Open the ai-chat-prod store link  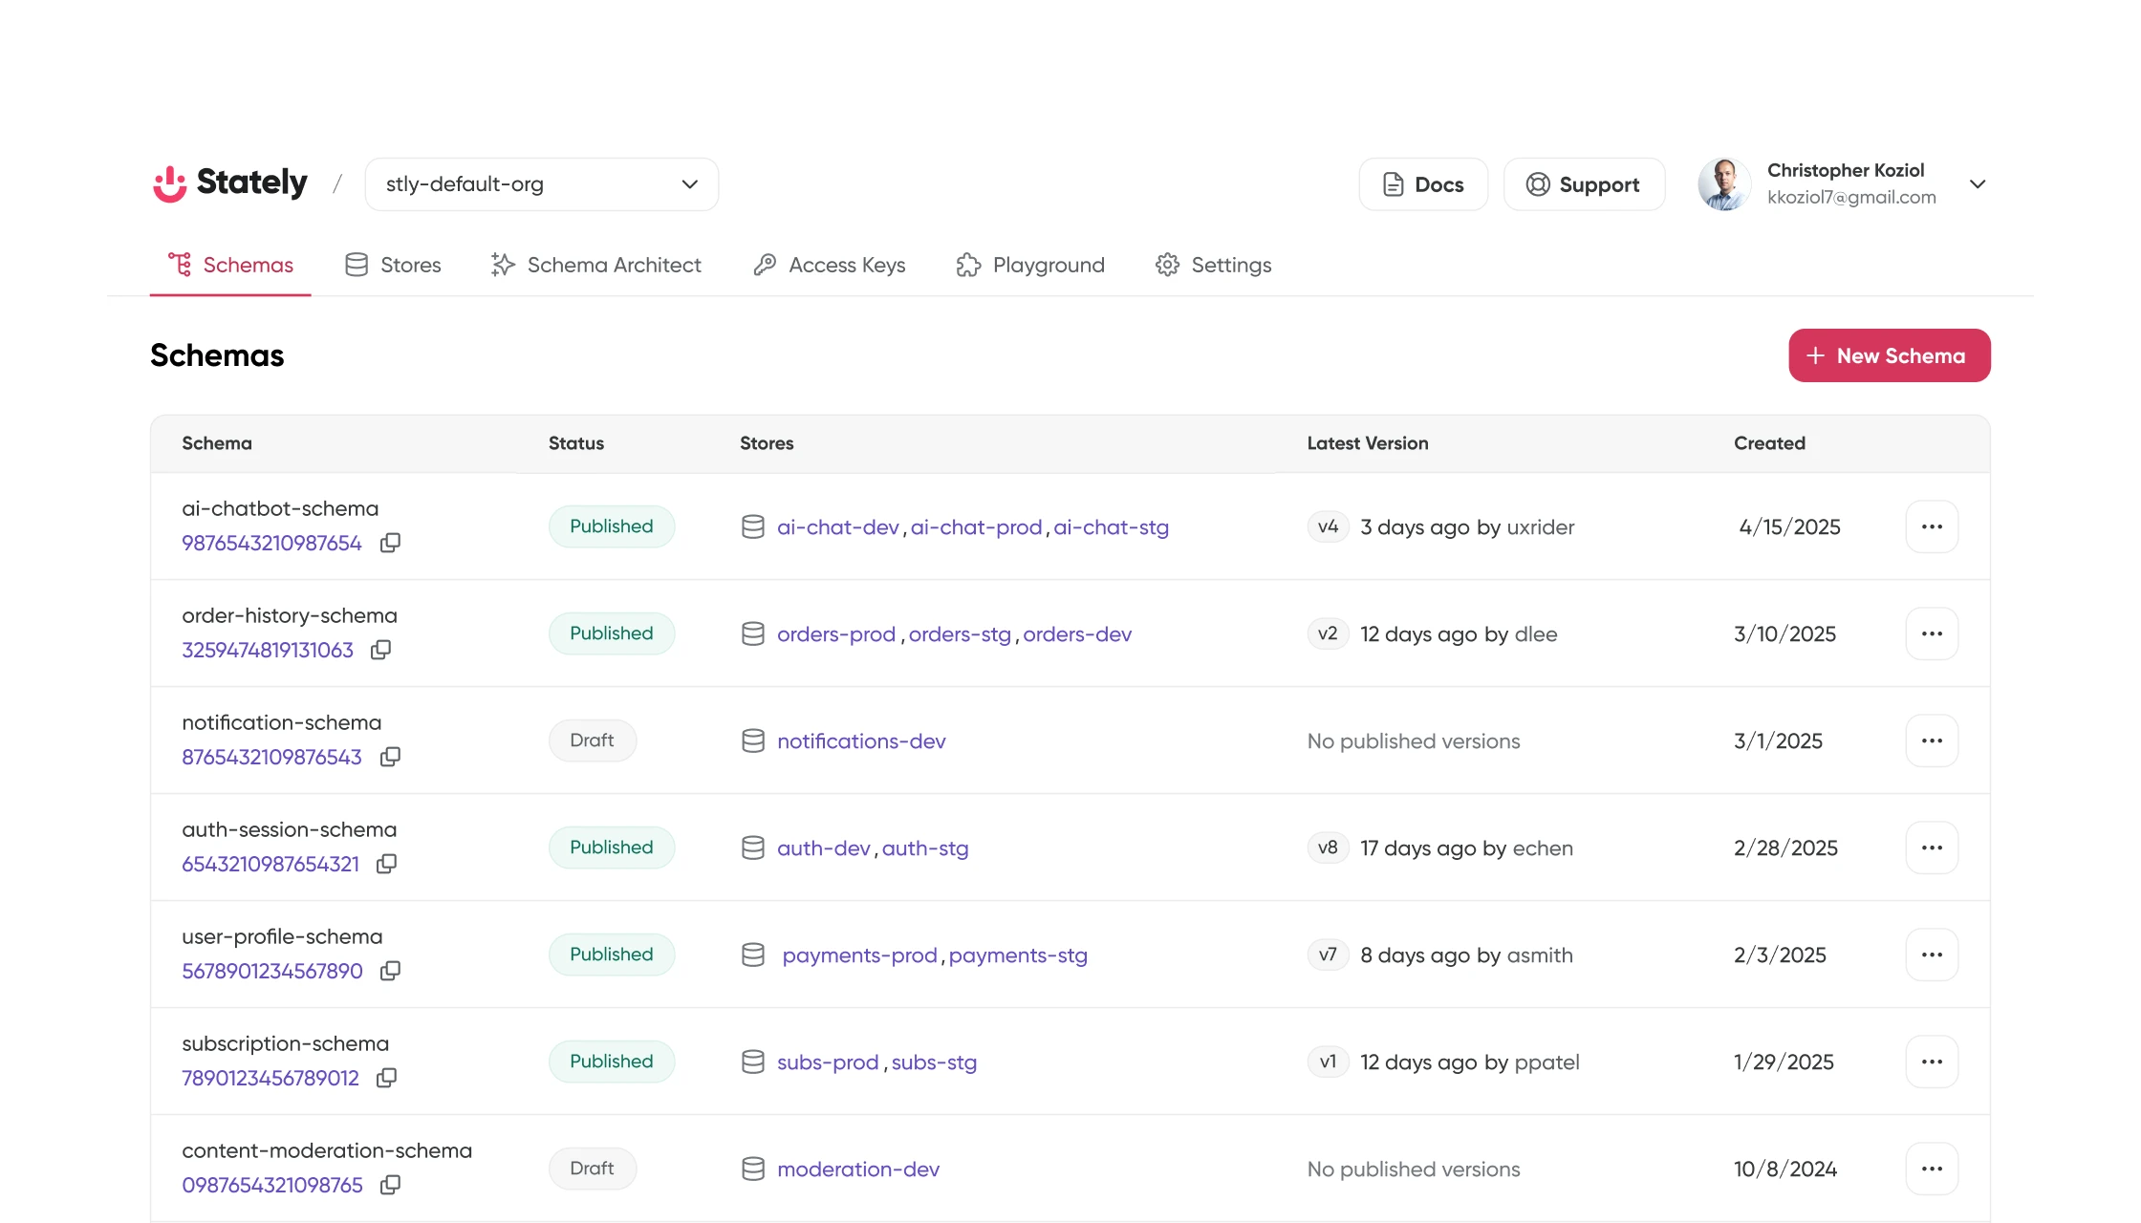[x=976, y=527]
